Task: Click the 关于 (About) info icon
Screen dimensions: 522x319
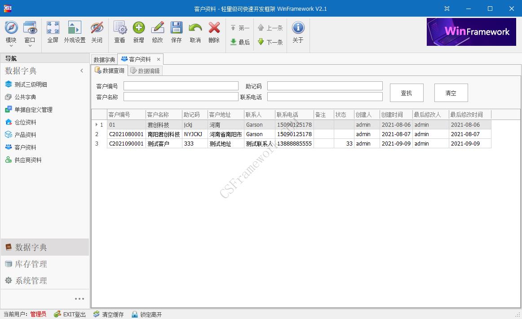Action: 298,31
